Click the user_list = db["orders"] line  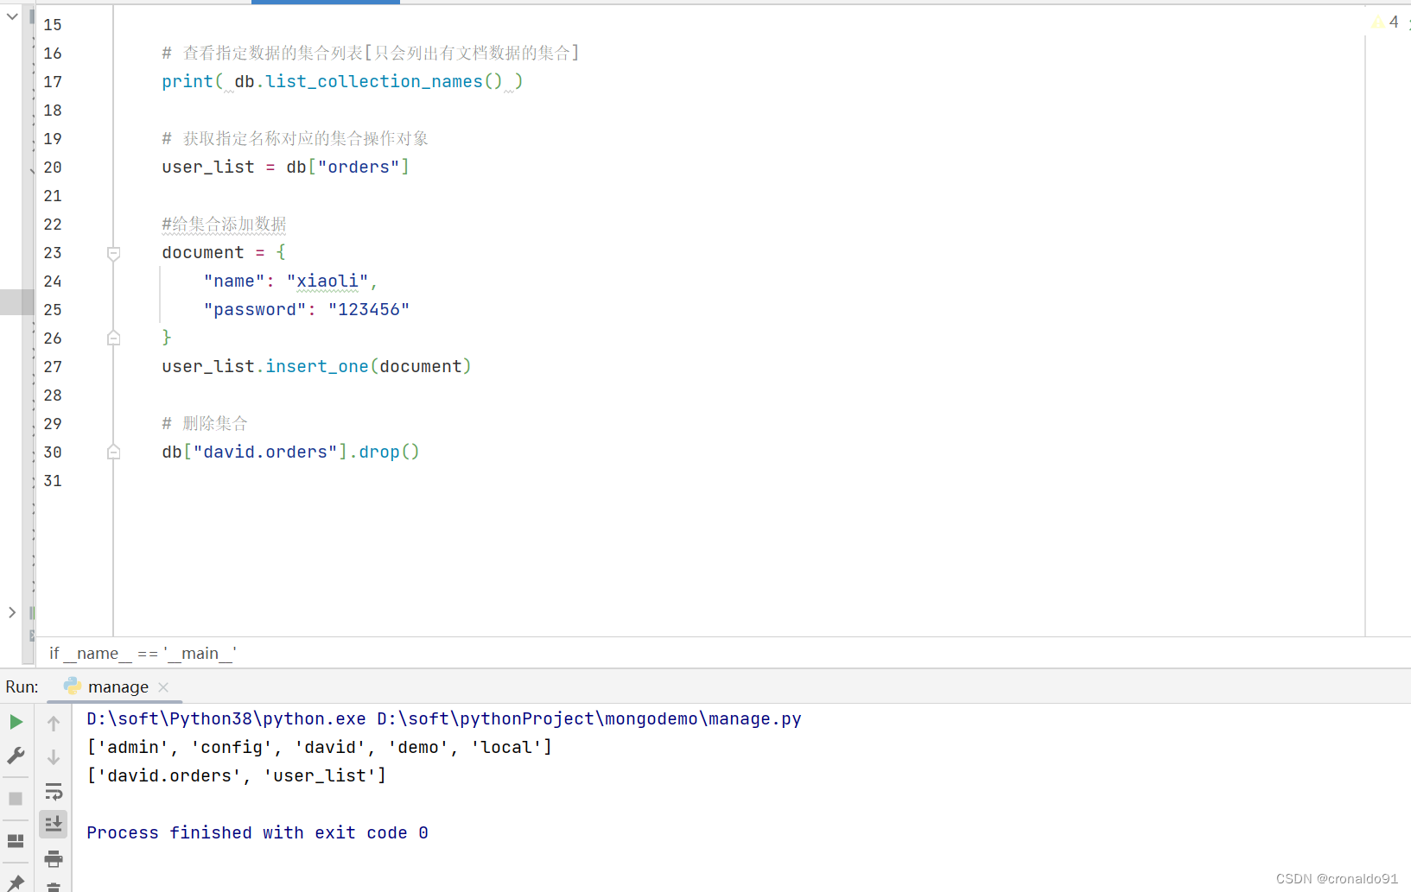(285, 167)
